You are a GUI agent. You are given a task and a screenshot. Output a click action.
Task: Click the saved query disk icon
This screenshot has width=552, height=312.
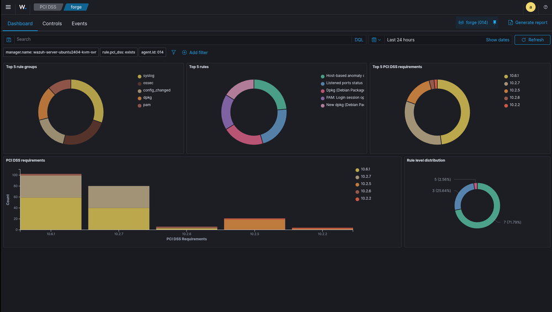tap(9, 40)
